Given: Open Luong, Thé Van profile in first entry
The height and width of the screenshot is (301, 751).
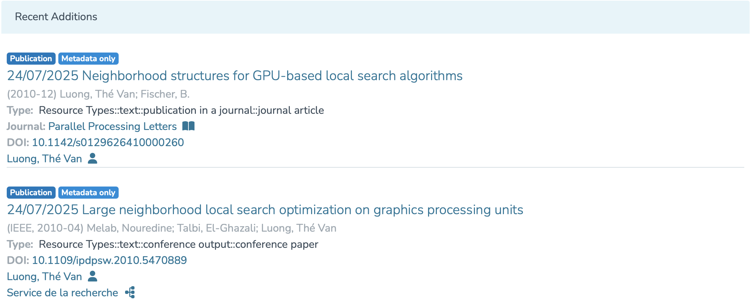Looking at the screenshot, I should [x=44, y=159].
